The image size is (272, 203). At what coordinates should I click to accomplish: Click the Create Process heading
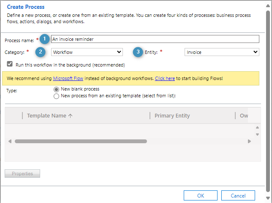(x=26, y=7)
